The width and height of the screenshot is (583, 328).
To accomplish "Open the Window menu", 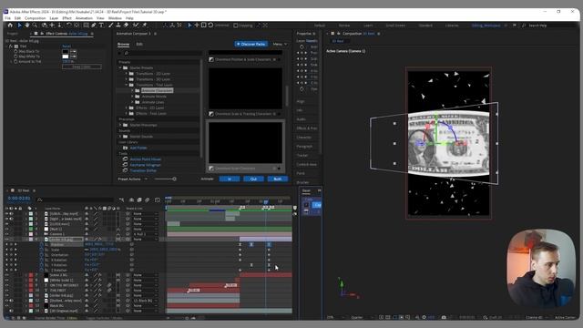I will pyautogui.click(x=115, y=18).
